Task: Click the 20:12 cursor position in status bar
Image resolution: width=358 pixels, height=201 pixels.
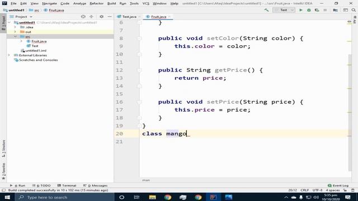Action: [x=293, y=190]
